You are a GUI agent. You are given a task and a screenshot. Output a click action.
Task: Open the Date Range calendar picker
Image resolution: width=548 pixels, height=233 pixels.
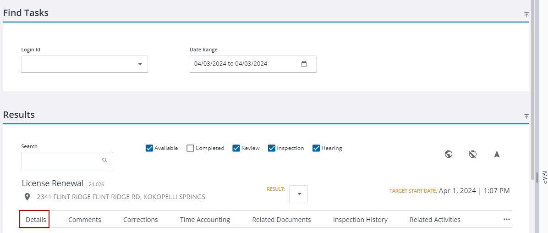(x=304, y=64)
